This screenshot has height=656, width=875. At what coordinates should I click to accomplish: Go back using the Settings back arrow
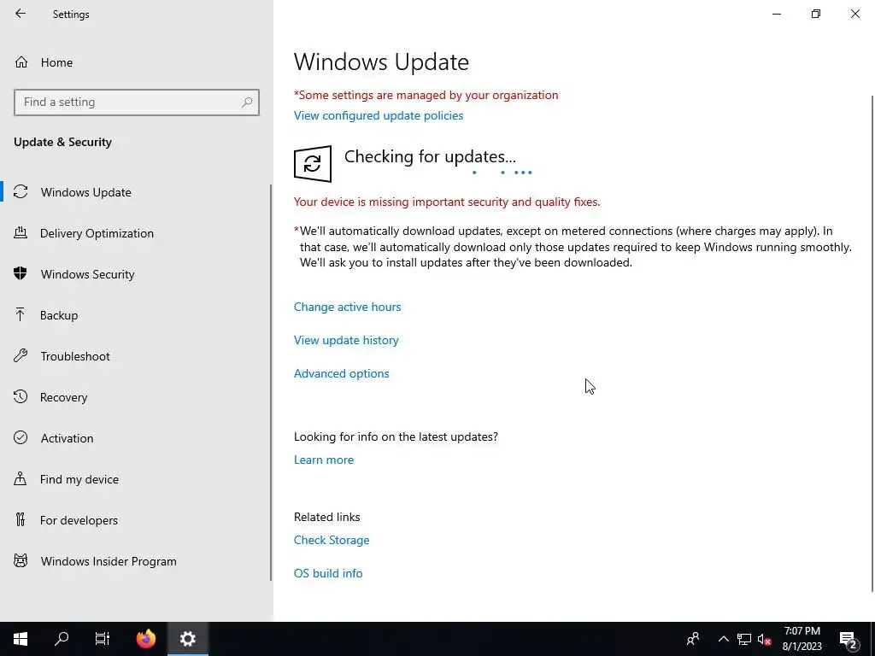click(x=21, y=14)
